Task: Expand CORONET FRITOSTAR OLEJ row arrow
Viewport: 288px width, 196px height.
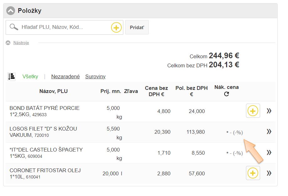Action: 269,173
